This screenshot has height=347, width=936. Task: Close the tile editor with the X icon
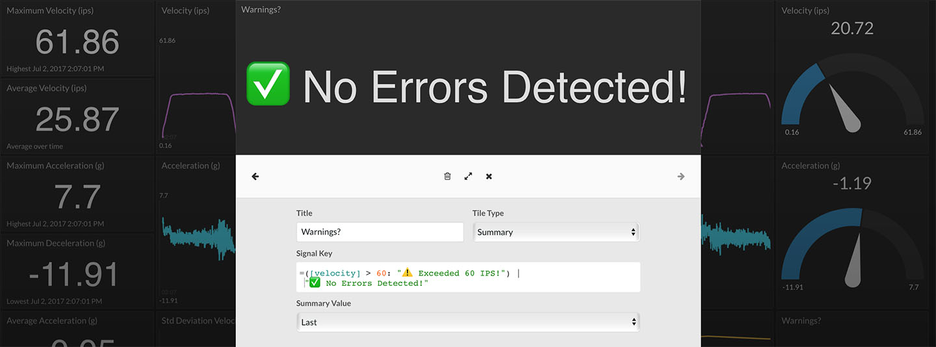click(489, 176)
